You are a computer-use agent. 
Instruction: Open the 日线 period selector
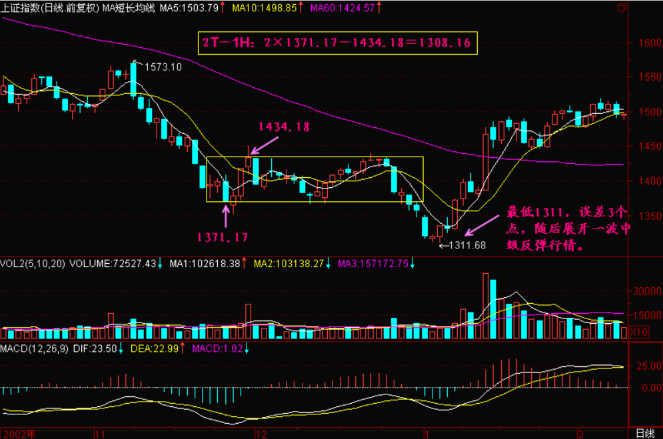[645, 432]
